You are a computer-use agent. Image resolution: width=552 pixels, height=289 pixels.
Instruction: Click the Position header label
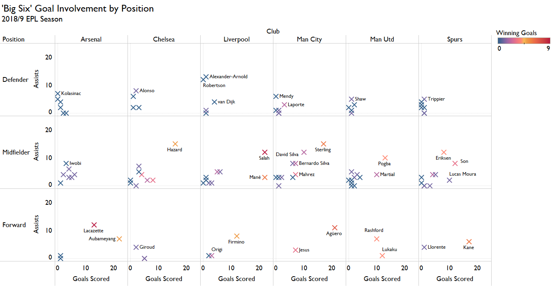coord(14,40)
